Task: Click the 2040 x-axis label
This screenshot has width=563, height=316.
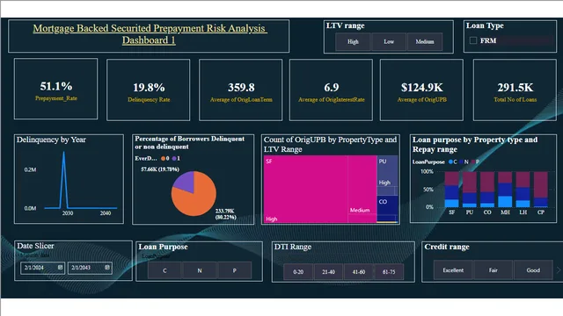Action: (106, 213)
